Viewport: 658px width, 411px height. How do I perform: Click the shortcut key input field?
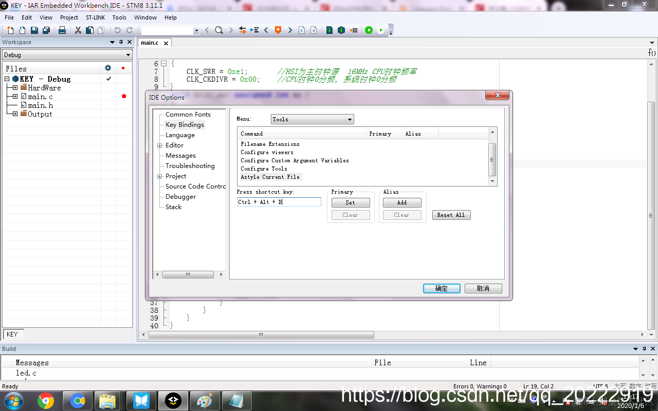coord(279,202)
